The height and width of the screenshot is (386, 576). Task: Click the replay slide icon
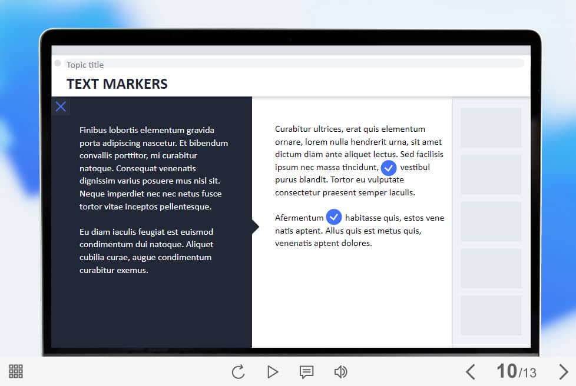point(238,372)
